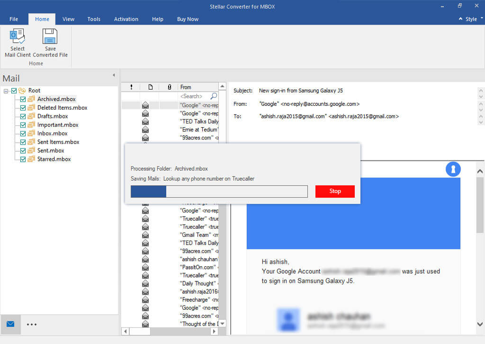Click the mail list scroll down arrow
Viewport: 485px width, 344px height.
pyautogui.click(x=223, y=324)
